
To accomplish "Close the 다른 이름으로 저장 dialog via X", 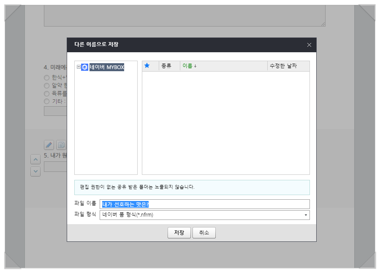I will coord(309,45).
